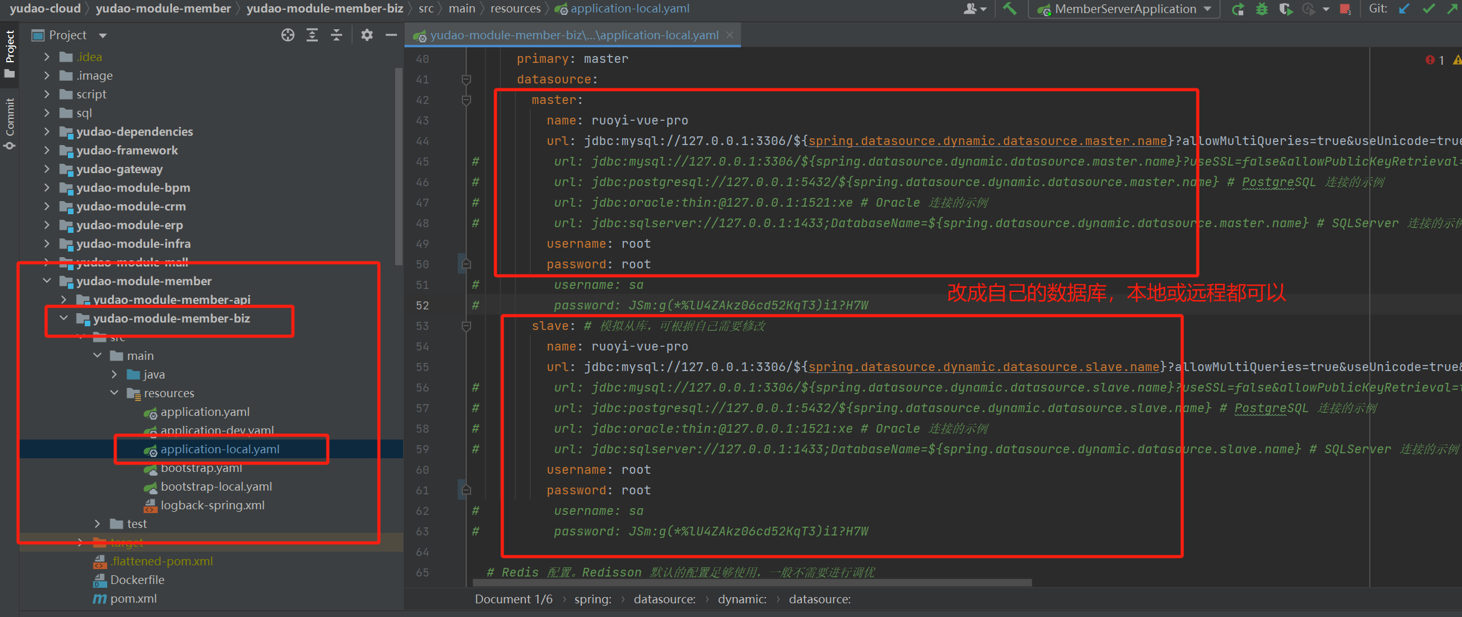Expand all in Project panel

(312, 35)
